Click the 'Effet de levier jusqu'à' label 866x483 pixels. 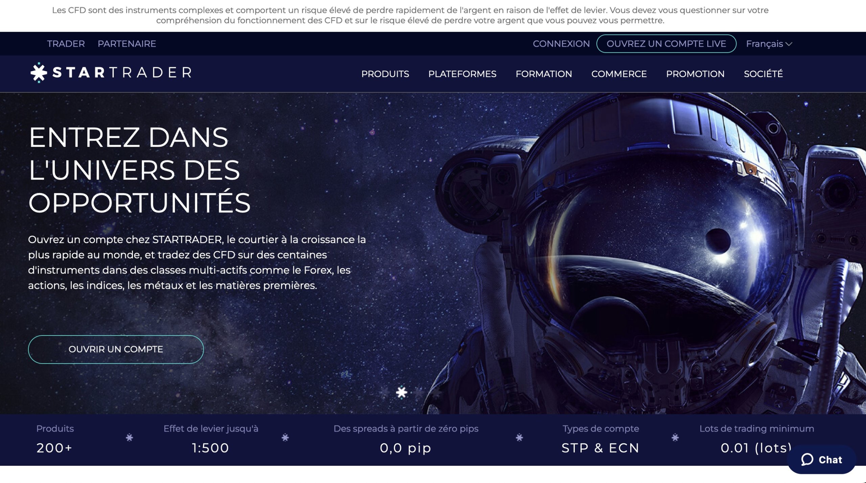pos(211,429)
